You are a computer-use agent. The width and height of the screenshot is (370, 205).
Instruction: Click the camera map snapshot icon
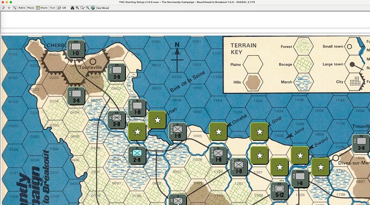(x=72, y=8)
